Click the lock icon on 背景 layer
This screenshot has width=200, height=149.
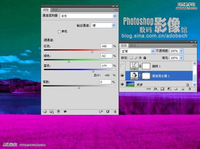click(x=187, y=85)
